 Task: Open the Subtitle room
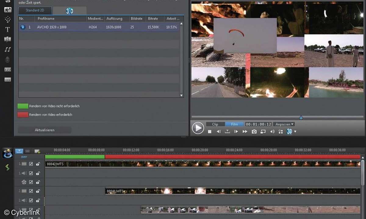click(8, 79)
